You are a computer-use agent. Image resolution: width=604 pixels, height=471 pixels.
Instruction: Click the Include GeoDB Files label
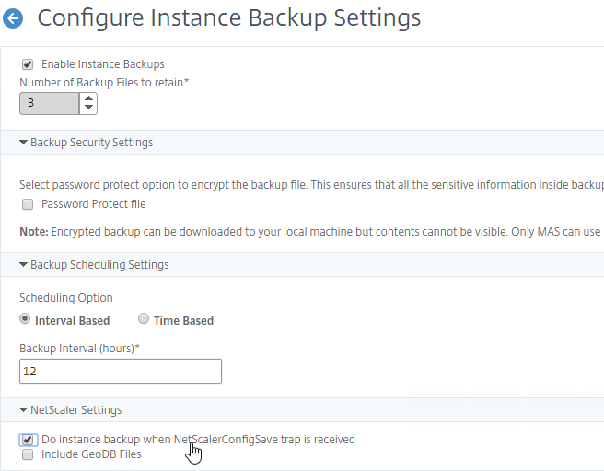coord(91,454)
